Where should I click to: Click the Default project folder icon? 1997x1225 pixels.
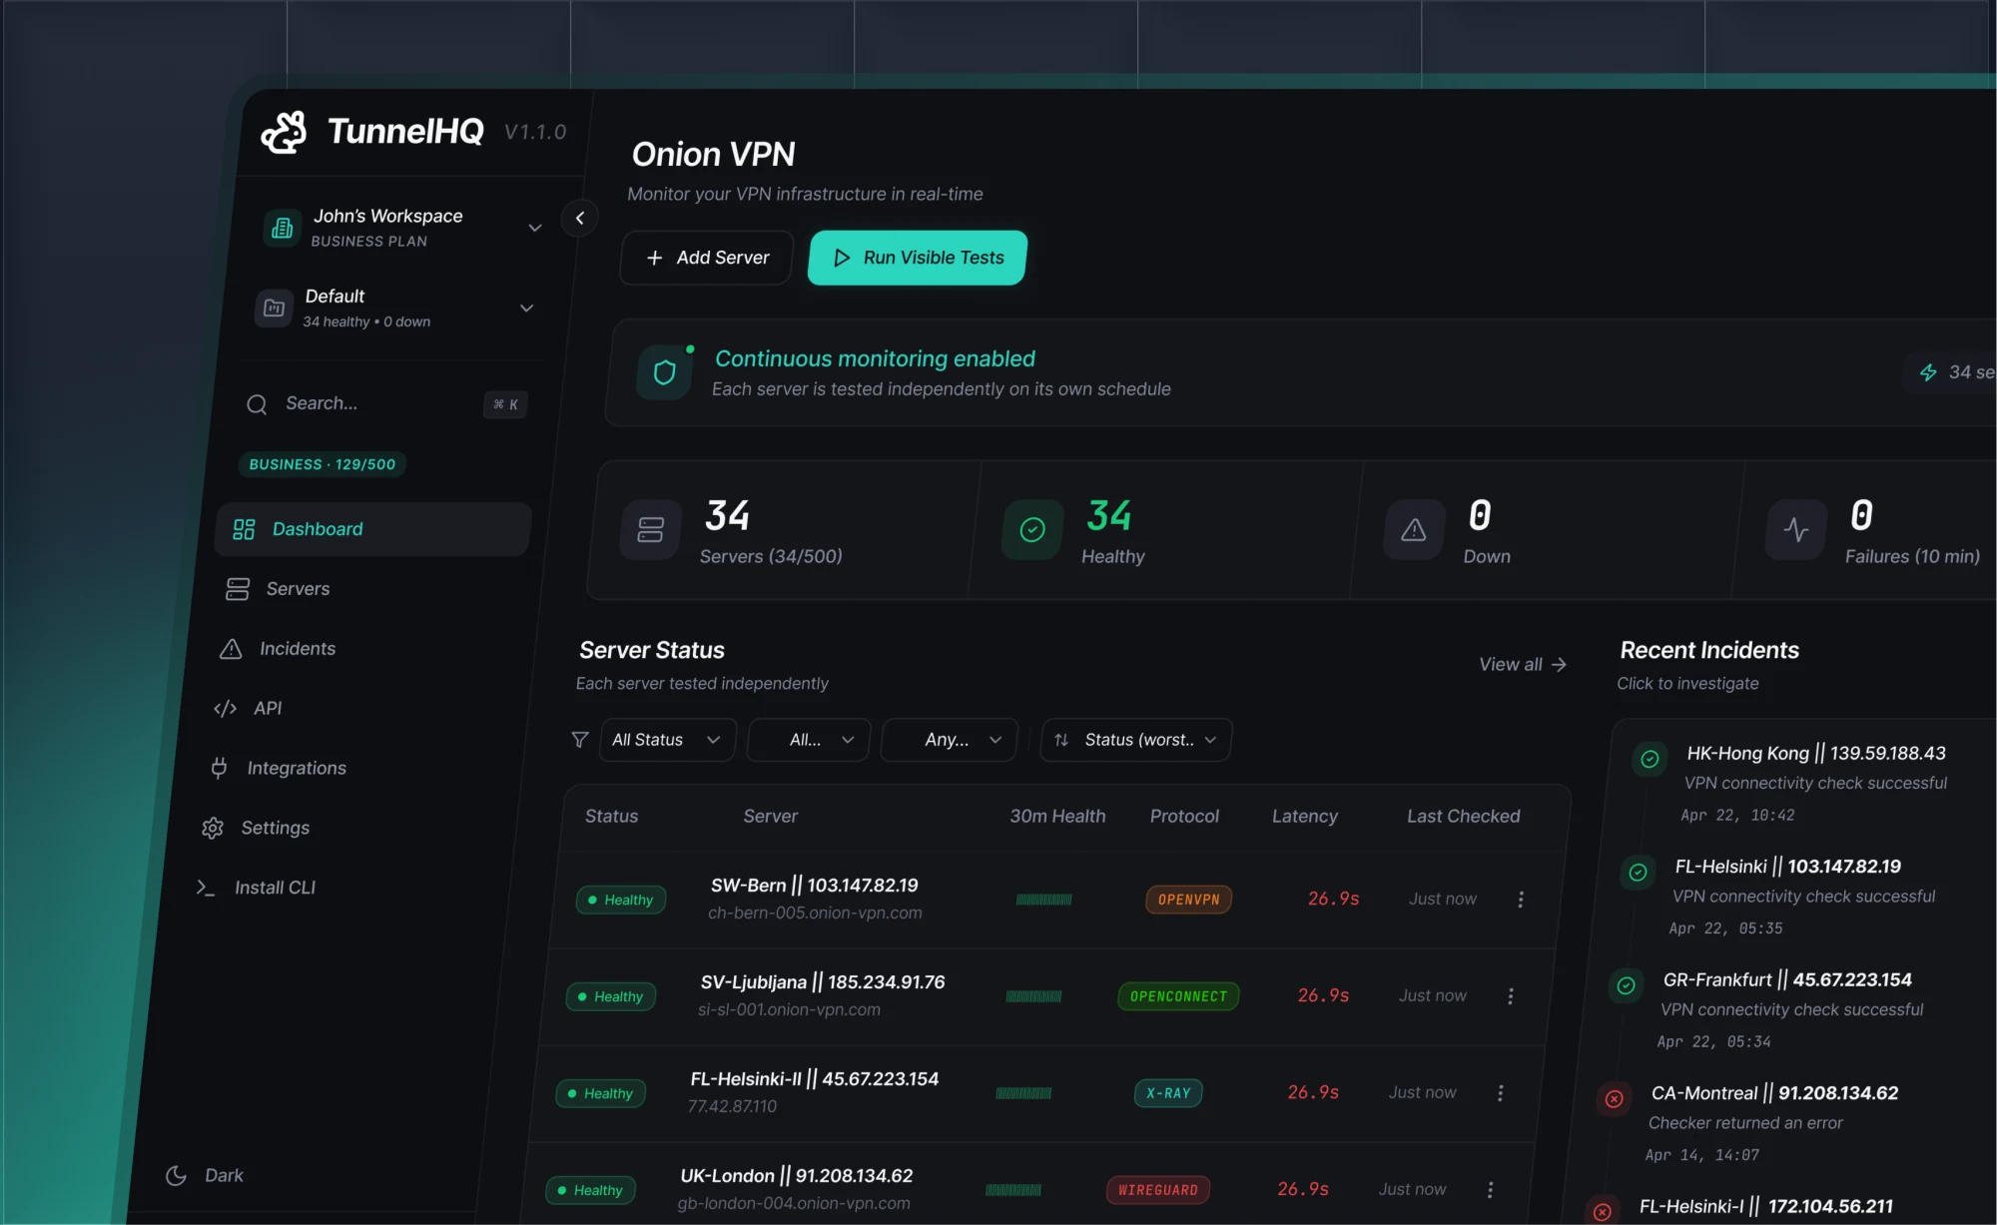tap(274, 308)
